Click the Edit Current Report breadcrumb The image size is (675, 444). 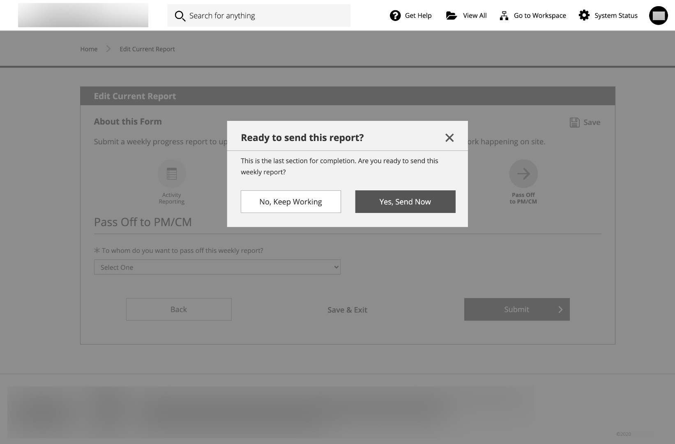pos(147,49)
